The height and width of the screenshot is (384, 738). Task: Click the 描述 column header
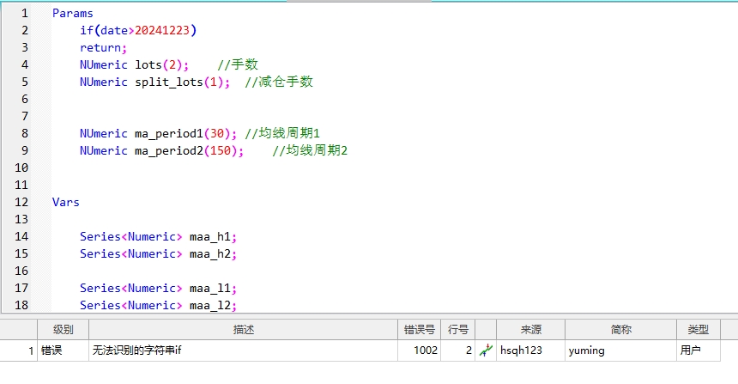(244, 329)
